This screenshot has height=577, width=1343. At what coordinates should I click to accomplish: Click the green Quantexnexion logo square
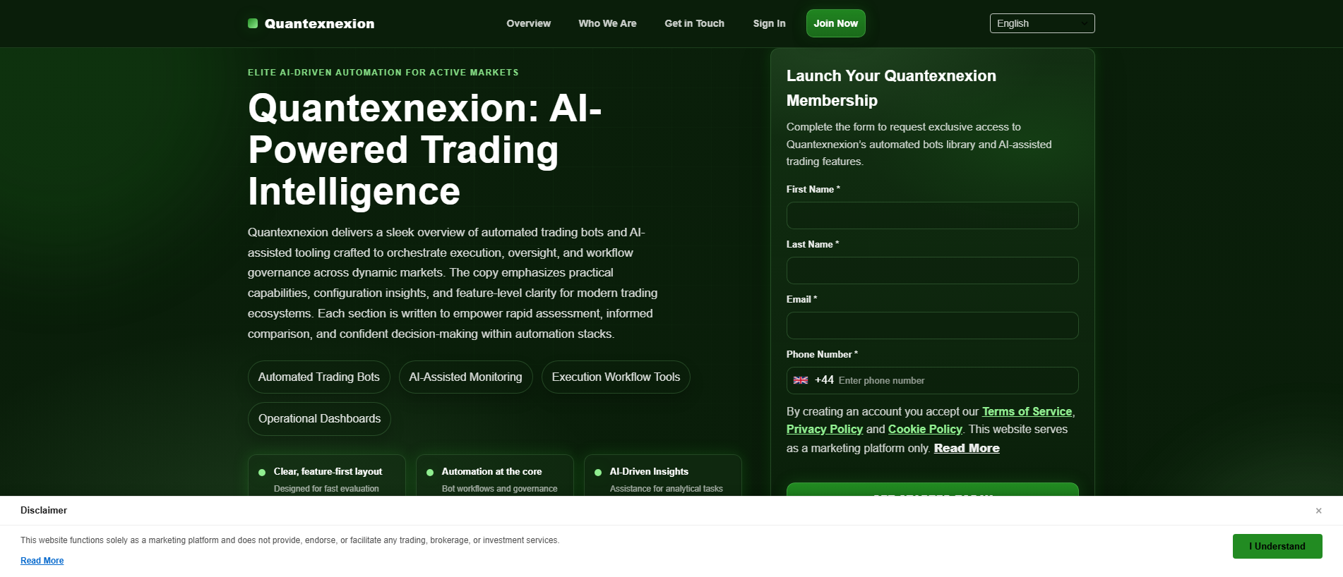pos(253,23)
